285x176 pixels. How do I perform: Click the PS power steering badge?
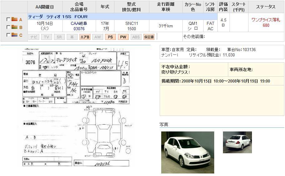(x=110, y=37)
